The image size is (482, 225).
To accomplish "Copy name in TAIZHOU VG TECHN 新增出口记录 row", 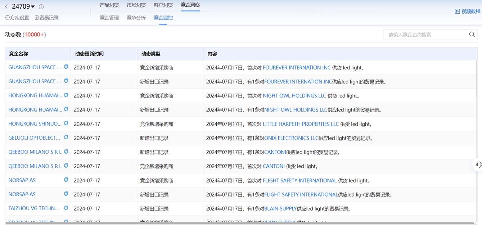I will (x=66, y=208).
